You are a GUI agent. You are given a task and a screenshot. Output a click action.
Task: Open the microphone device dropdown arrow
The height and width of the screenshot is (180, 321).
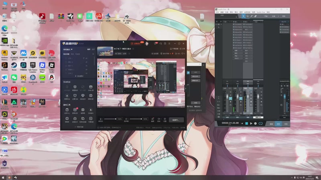(103, 119)
